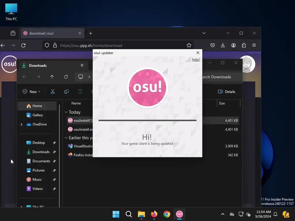Image resolution: width=295 pixels, height=221 pixels.
Task: Open Firefox hamburger application menu
Action: (x=254, y=45)
